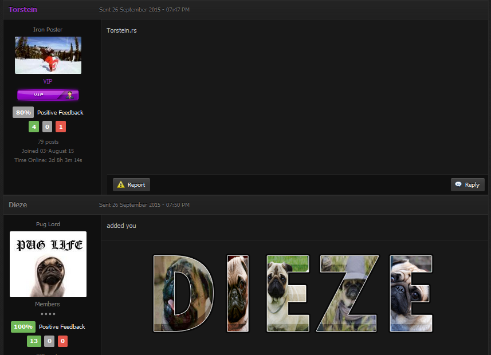
Task: Click the 'added you' message text
Action: [x=121, y=226]
